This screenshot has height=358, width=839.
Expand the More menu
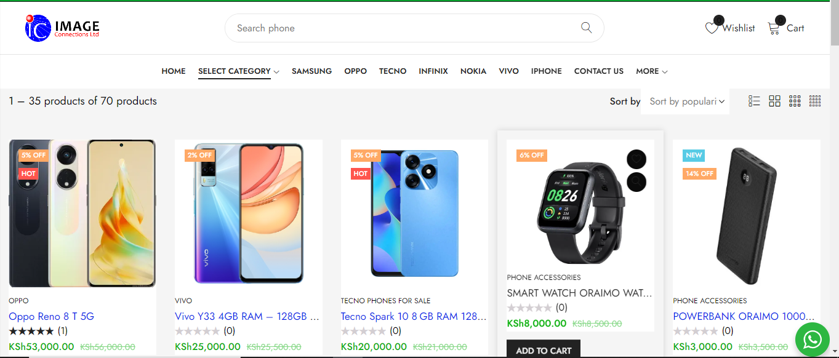coord(651,71)
